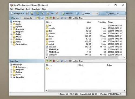Click the lower pane horizontal scrollbar
Viewport: 135px width, 99px height.
[79, 91]
